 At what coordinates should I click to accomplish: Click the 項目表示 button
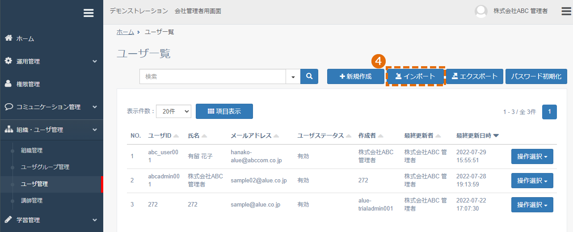point(224,111)
